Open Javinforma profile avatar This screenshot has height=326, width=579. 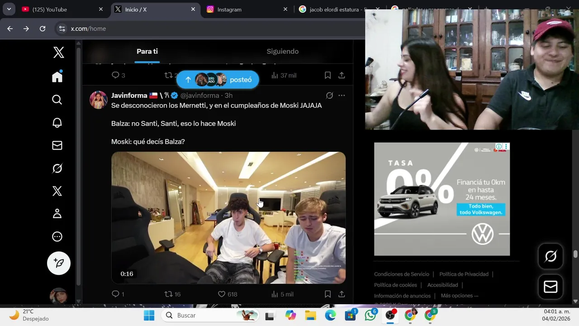coord(98,100)
